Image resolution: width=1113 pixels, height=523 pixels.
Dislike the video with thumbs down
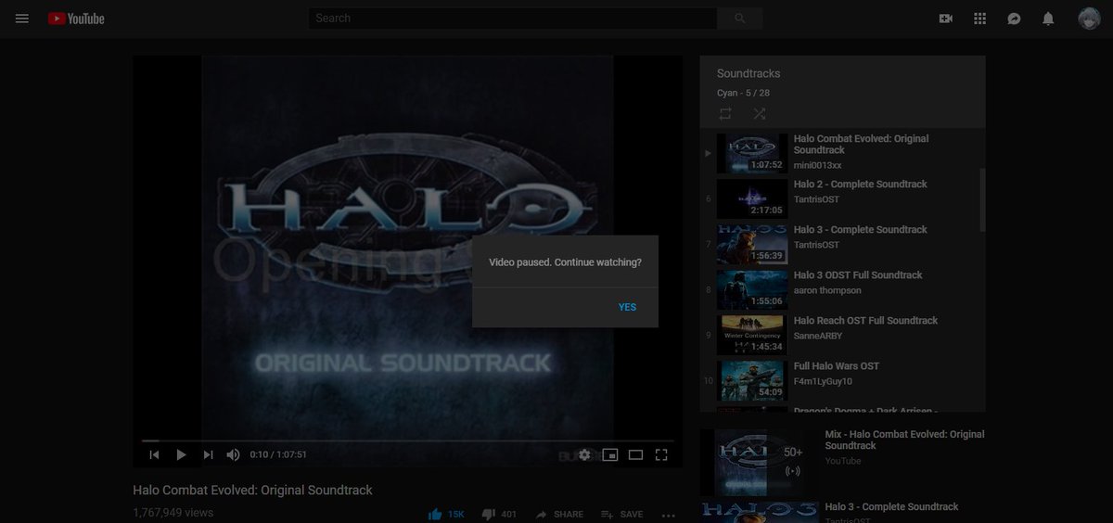pos(498,514)
